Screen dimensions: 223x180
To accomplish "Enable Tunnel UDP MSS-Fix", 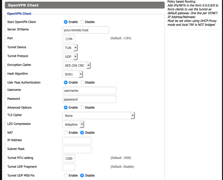I will 66,175.
